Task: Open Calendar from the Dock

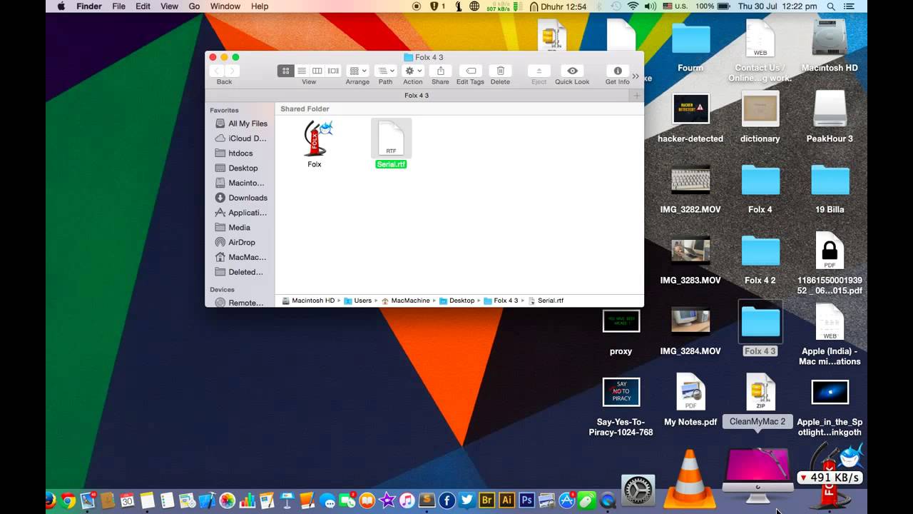Action: (127, 500)
